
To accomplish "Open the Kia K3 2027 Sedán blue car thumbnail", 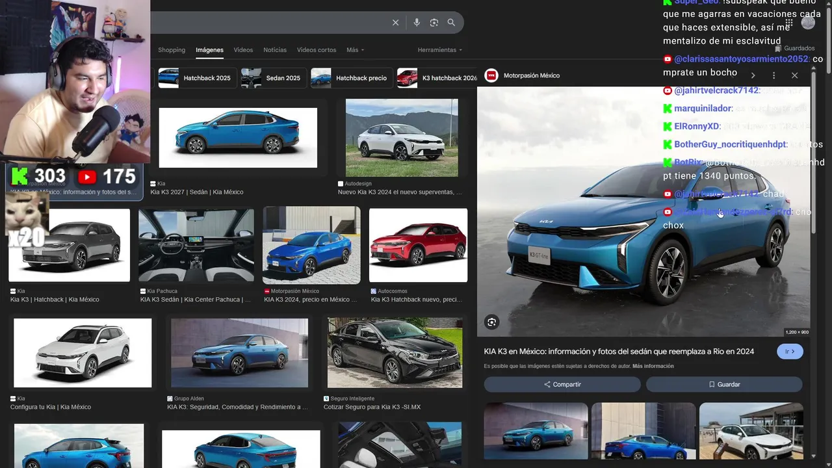I will tap(238, 138).
